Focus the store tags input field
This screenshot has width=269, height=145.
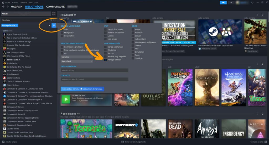(95, 70)
